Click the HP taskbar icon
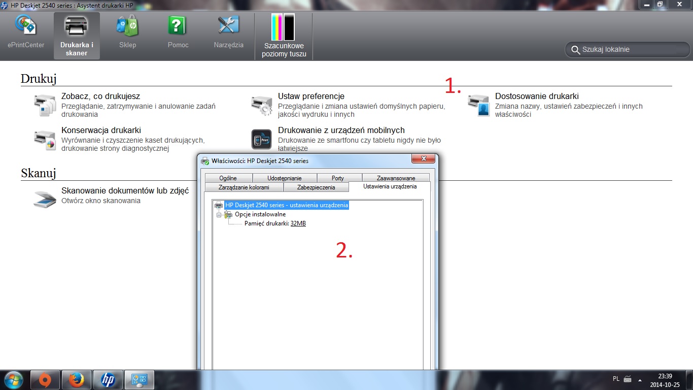The image size is (693, 390). 108,380
